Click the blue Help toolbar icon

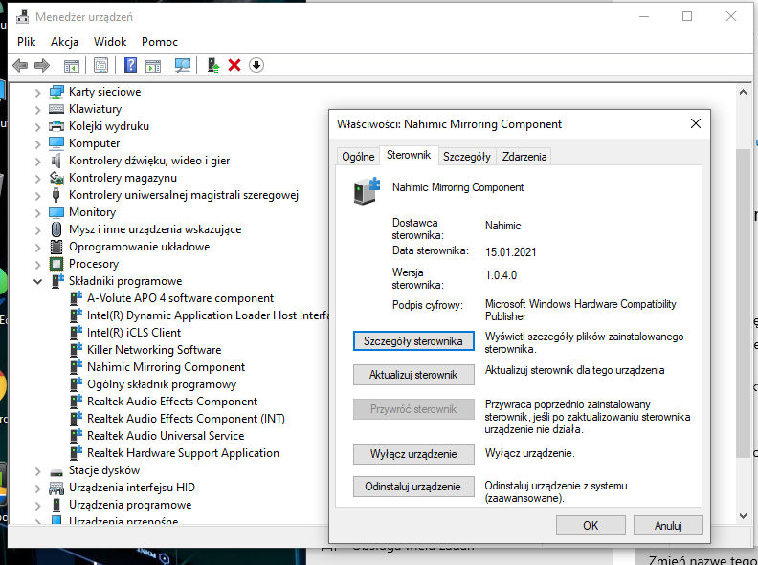pyautogui.click(x=130, y=65)
